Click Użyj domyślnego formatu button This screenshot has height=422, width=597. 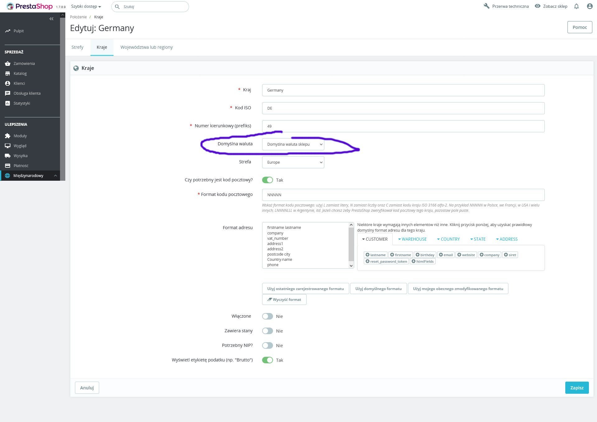tap(378, 288)
